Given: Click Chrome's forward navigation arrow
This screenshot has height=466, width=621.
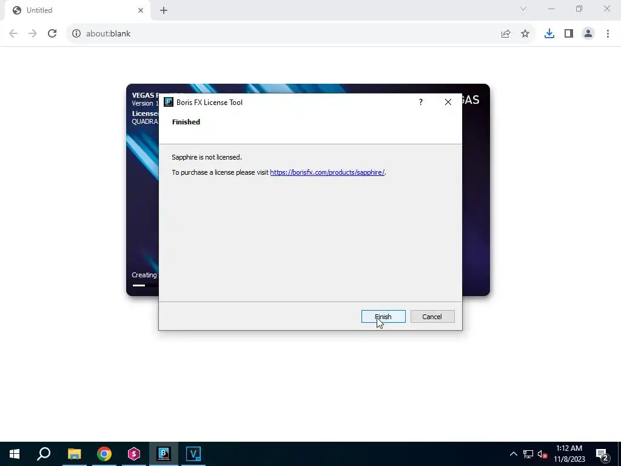Looking at the screenshot, I should 33,34.
